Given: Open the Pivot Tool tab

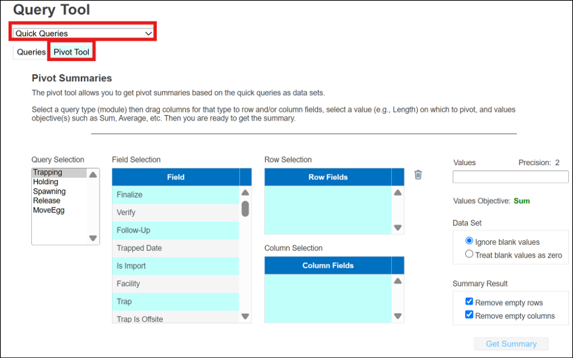Looking at the screenshot, I should pyautogui.click(x=71, y=52).
